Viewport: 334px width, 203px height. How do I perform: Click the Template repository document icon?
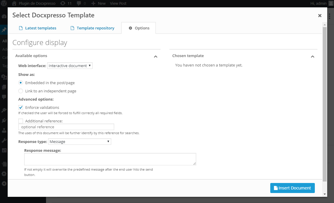[x=72, y=28]
